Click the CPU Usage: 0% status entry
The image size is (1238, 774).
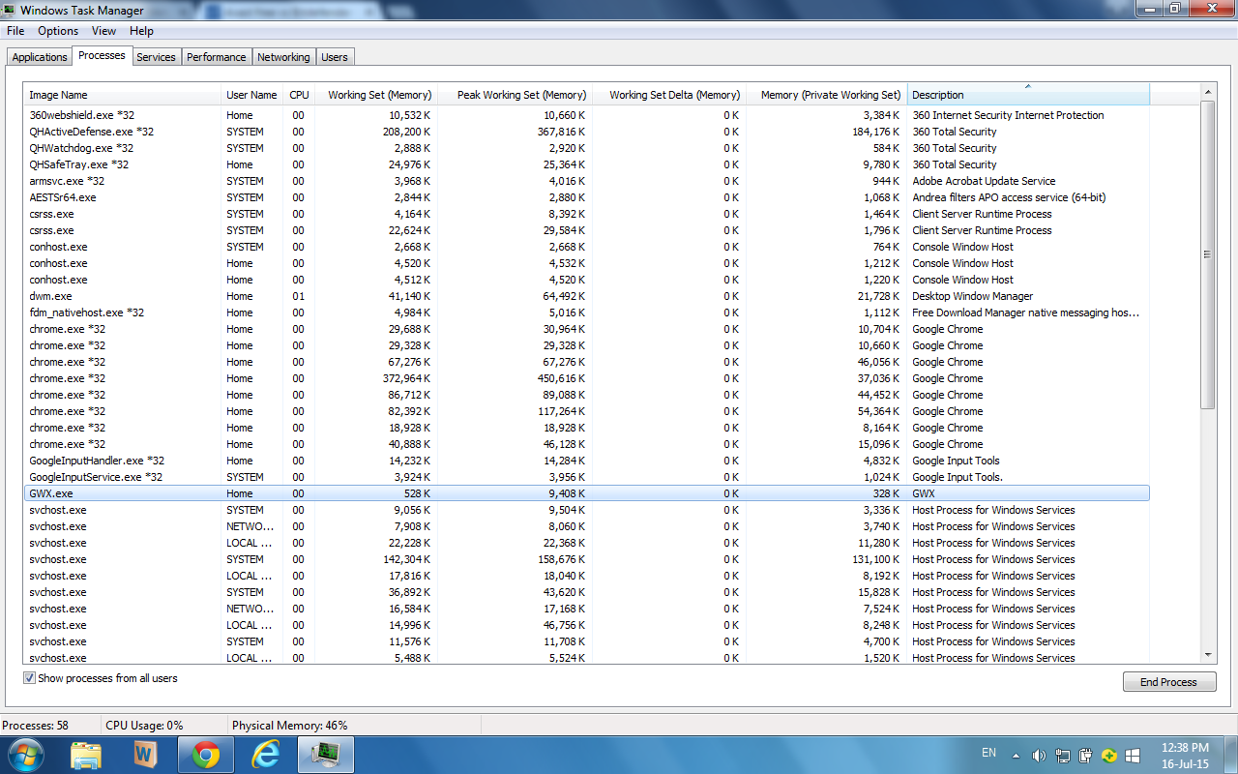[x=144, y=726]
